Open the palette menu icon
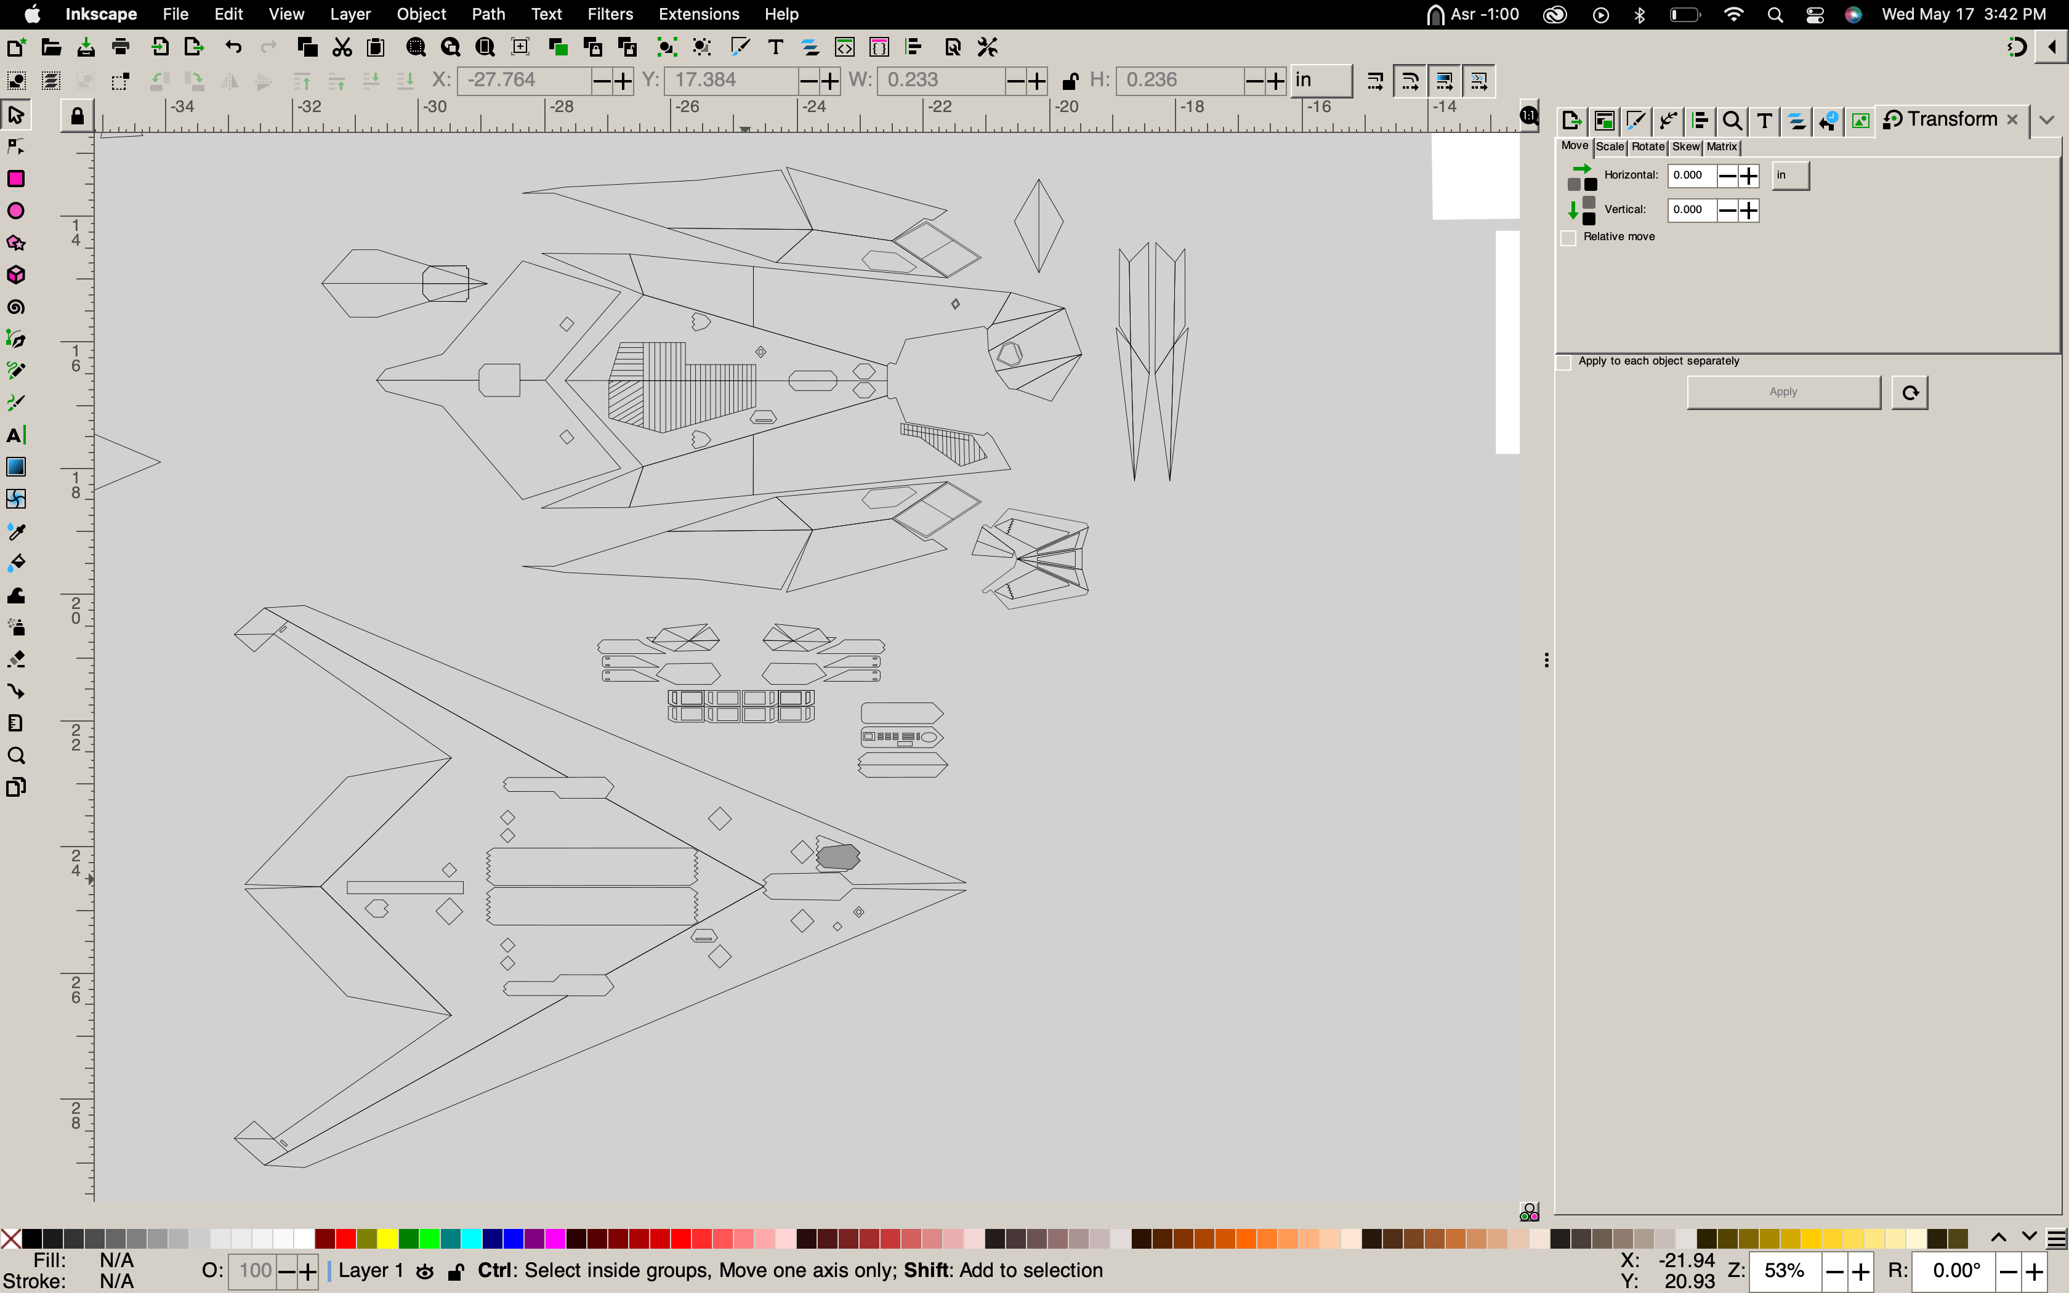This screenshot has width=2069, height=1293. [2056, 1239]
